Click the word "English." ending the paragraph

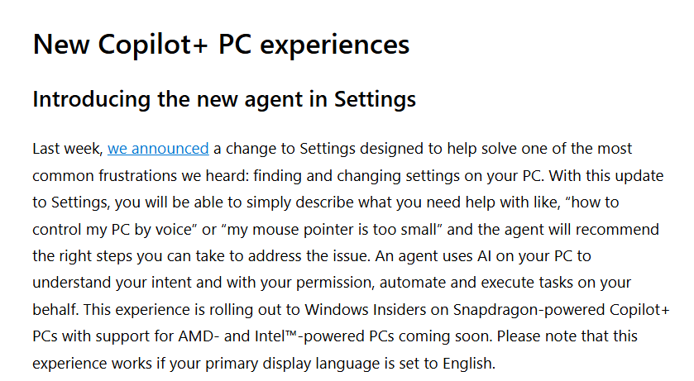469,364
